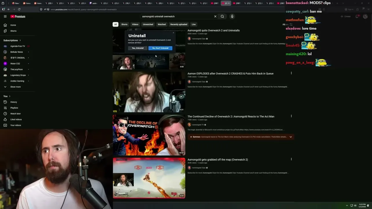Screen dimensions: 372x209
Task: Click Yes, Uninstall button in thumbnail
Action: [x=137, y=48]
